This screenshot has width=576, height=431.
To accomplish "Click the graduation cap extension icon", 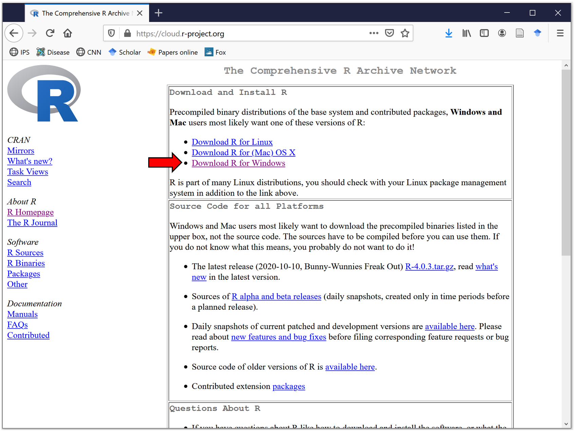I will [537, 33].
